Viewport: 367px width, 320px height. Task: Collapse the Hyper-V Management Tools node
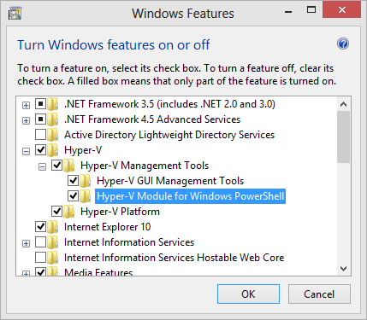[x=42, y=167]
